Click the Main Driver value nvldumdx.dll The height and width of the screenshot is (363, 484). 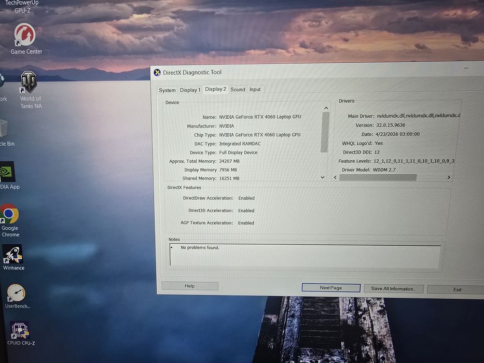418,116
